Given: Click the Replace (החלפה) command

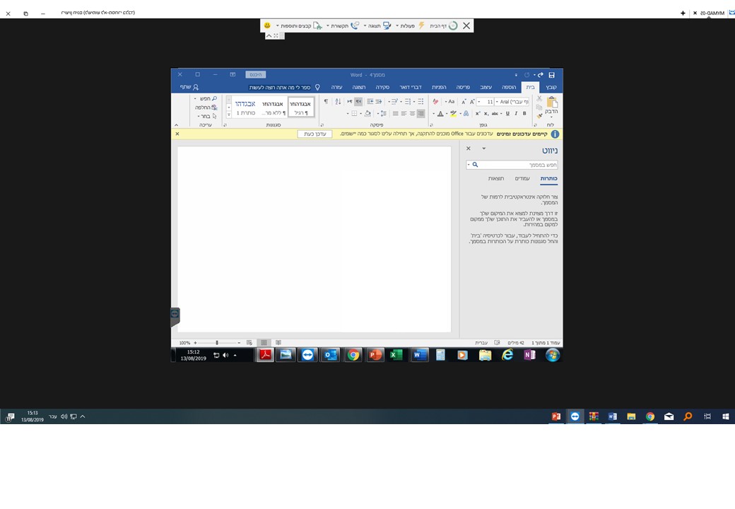Looking at the screenshot, I should tap(206, 107).
